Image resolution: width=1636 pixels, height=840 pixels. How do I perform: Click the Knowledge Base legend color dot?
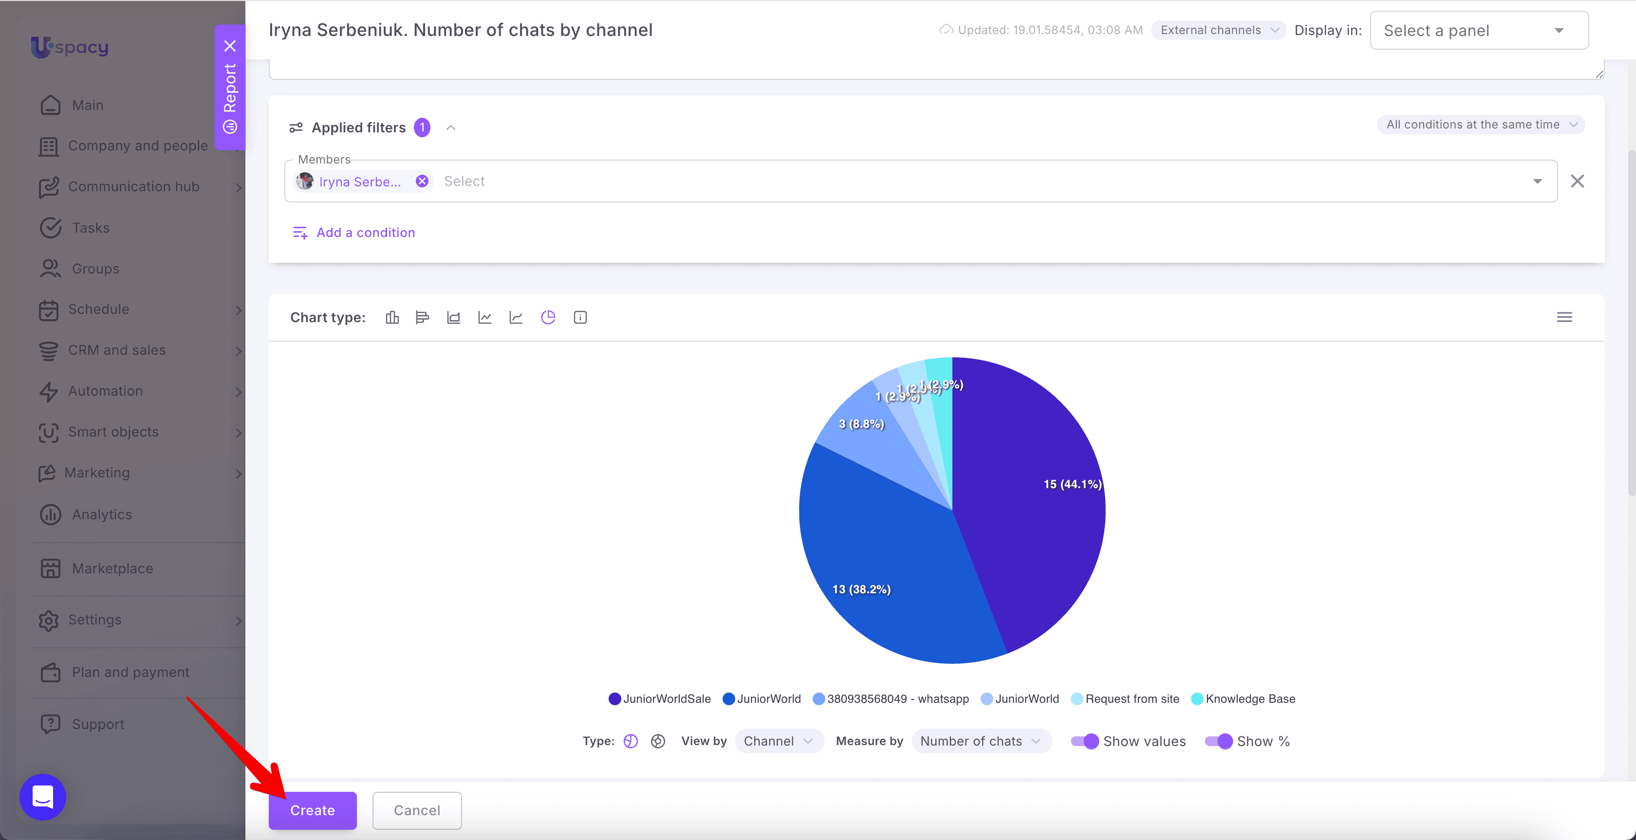tap(1196, 699)
